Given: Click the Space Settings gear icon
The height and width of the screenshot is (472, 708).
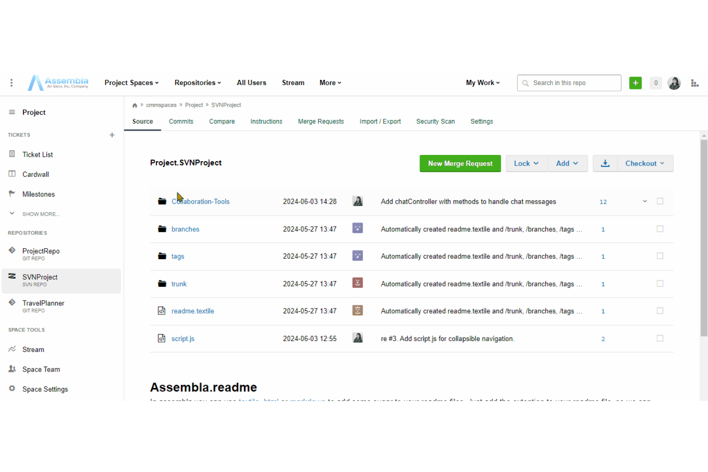Looking at the screenshot, I should coord(12,389).
